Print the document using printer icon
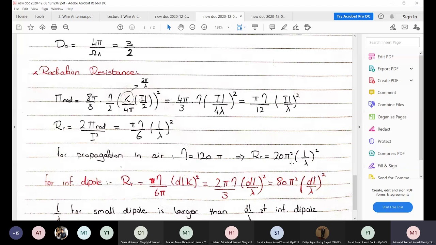The width and height of the screenshot is (436, 245). tap(54, 27)
